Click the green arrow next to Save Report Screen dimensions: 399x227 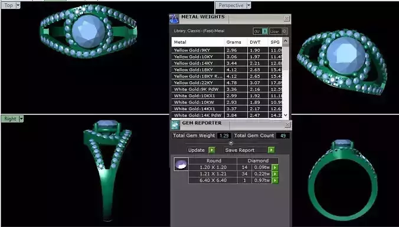tap(272, 150)
